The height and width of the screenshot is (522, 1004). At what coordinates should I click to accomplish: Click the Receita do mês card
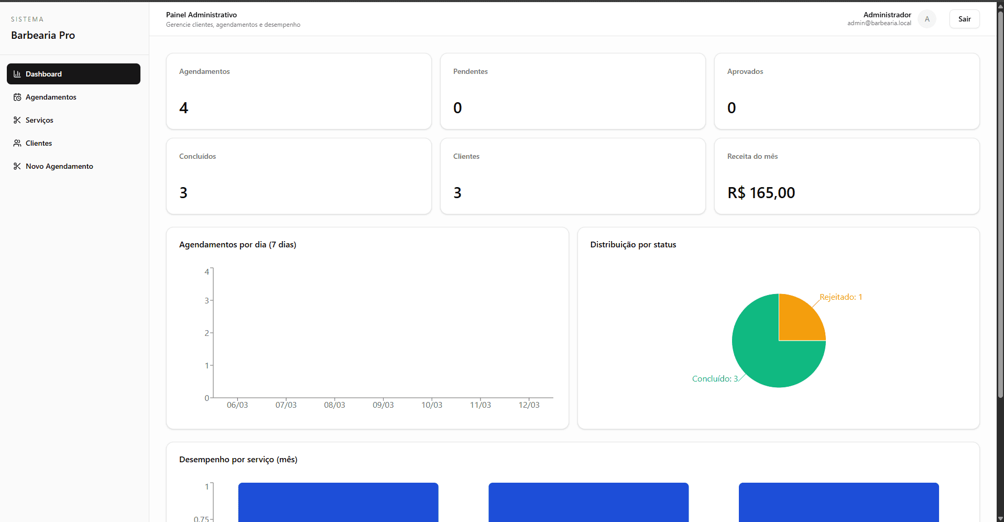click(846, 176)
